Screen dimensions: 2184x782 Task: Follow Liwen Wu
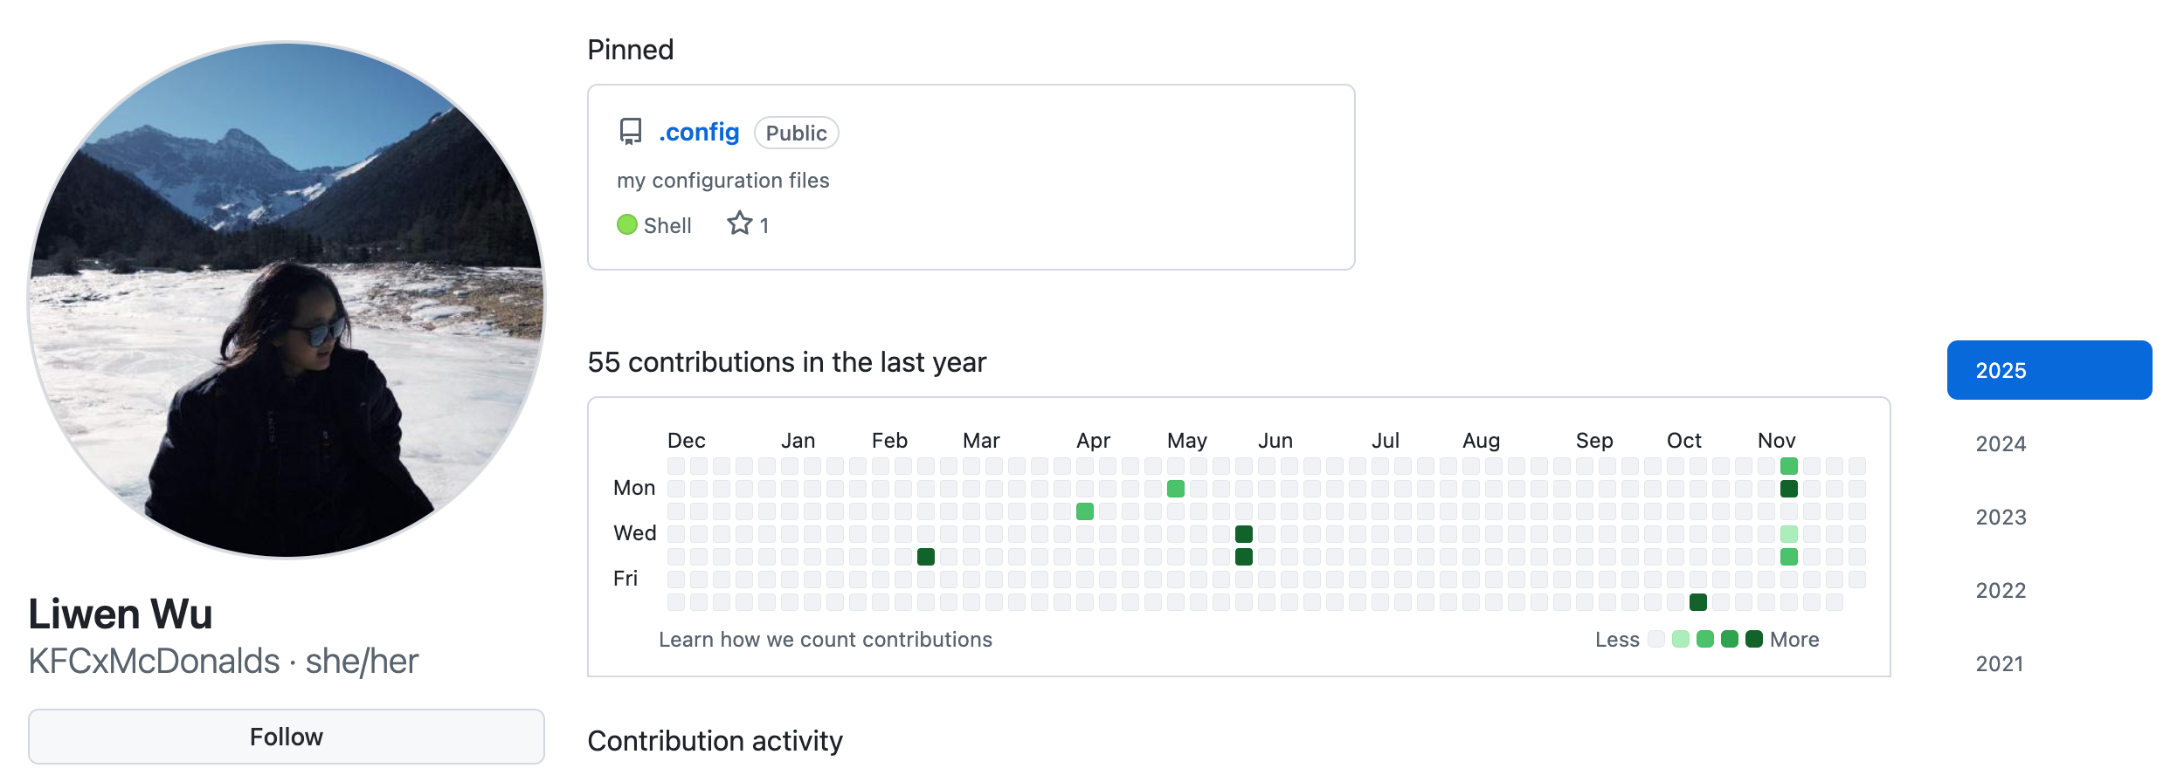[x=286, y=737]
